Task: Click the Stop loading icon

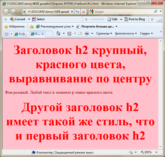Action: [x=83, y=12]
